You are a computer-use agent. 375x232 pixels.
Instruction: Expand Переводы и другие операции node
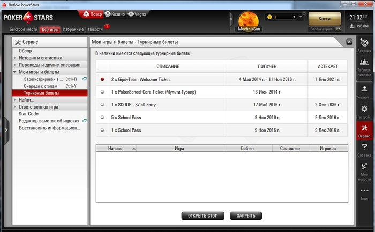tap(15, 65)
